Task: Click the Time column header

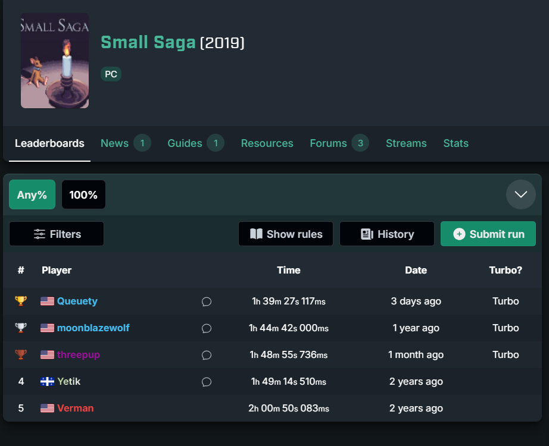Action: pyautogui.click(x=289, y=270)
